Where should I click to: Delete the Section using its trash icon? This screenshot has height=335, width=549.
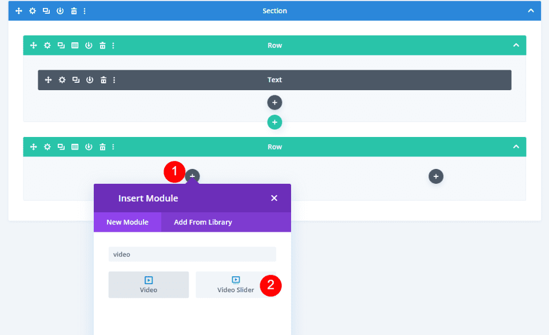74,10
